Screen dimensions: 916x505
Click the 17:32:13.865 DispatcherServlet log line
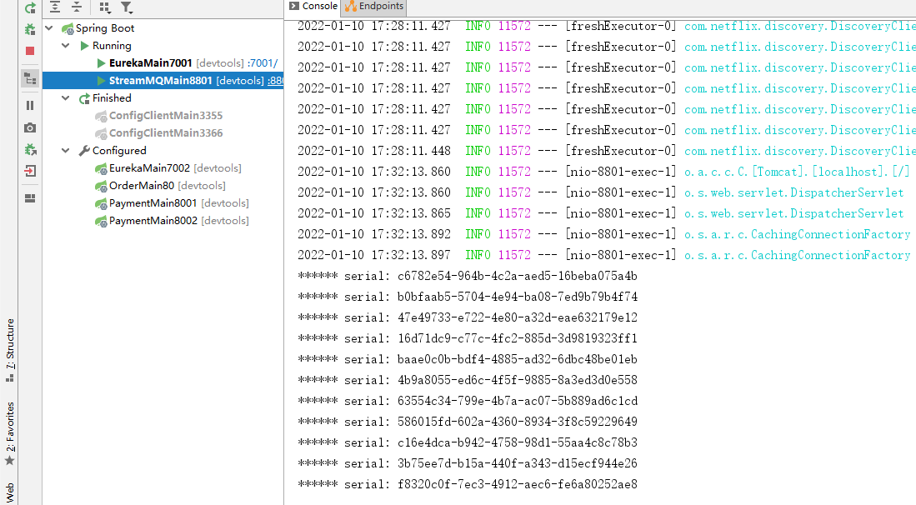(601, 213)
